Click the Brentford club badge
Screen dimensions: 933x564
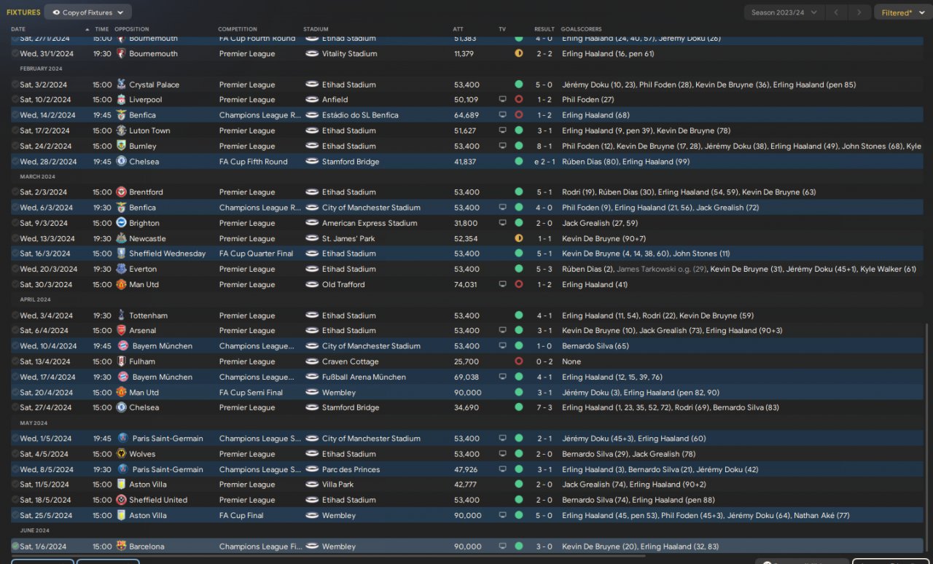[121, 192]
